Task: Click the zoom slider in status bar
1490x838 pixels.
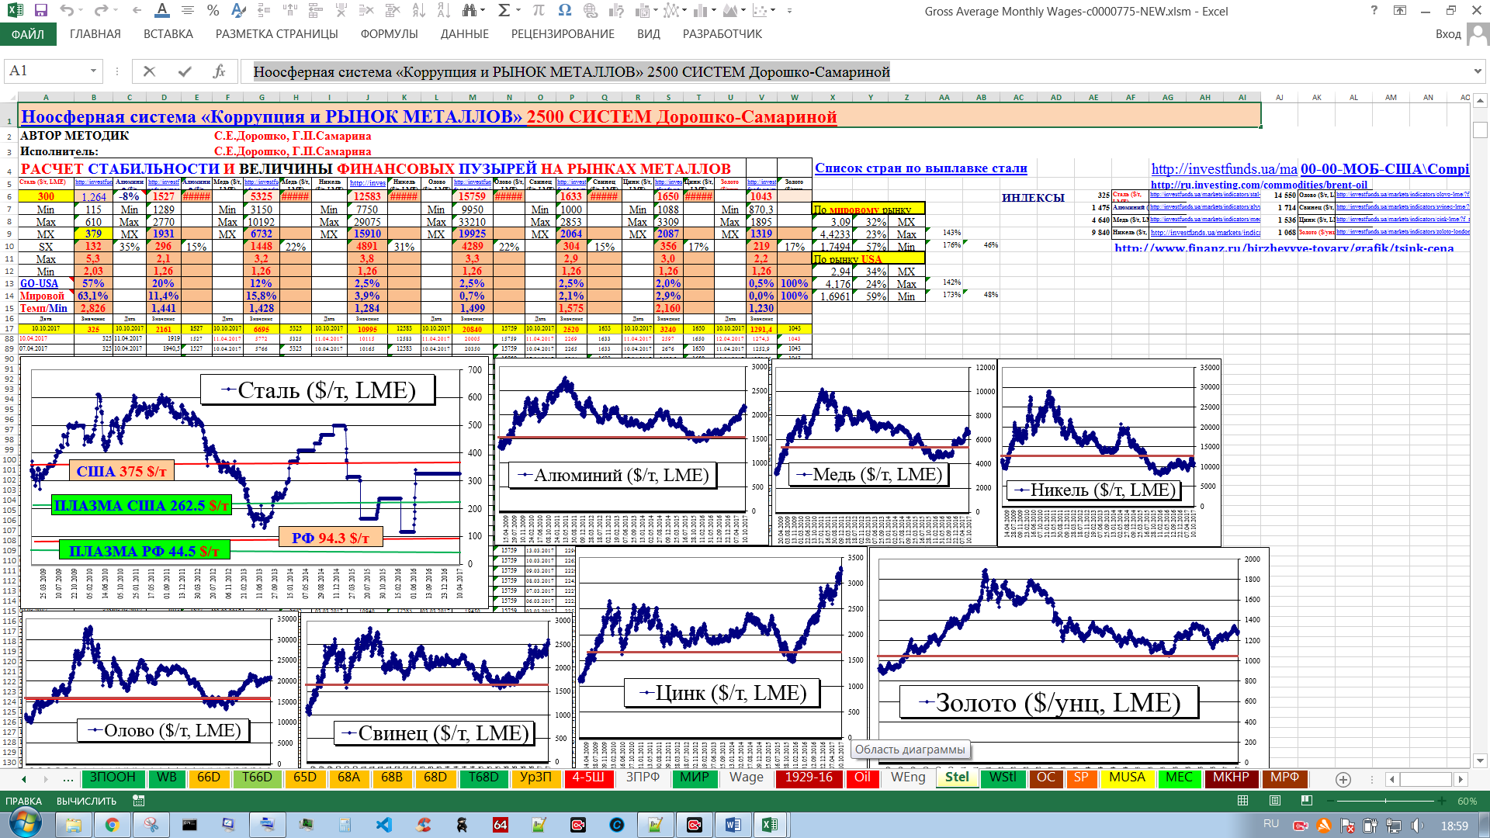Action: pyautogui.click(x=1386, y=801)
